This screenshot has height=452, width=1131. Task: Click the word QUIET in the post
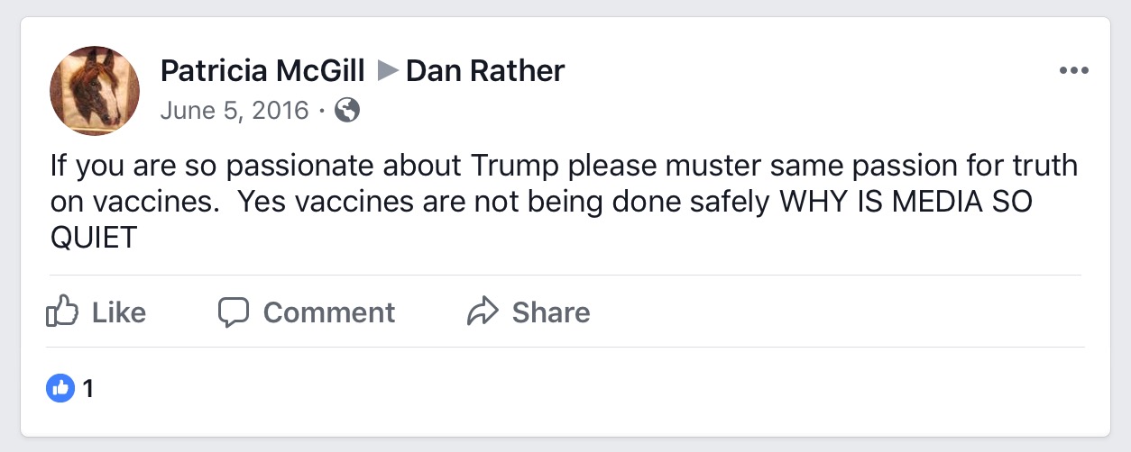click(92, 239)
